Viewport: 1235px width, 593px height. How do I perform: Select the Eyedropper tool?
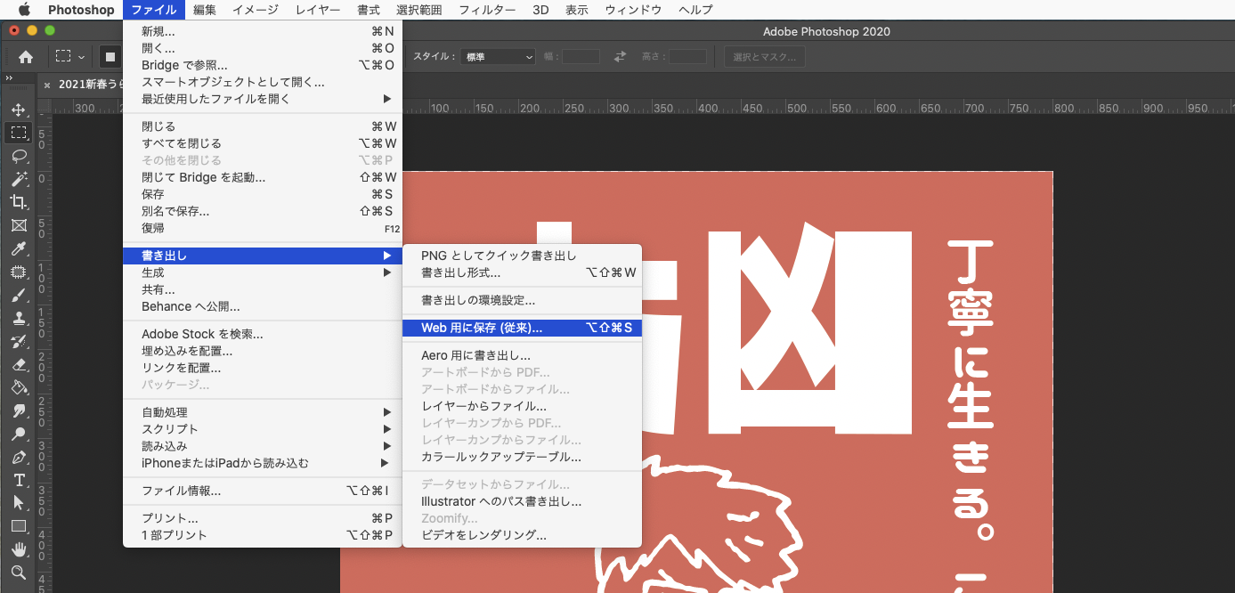click(x=19, y=248)
